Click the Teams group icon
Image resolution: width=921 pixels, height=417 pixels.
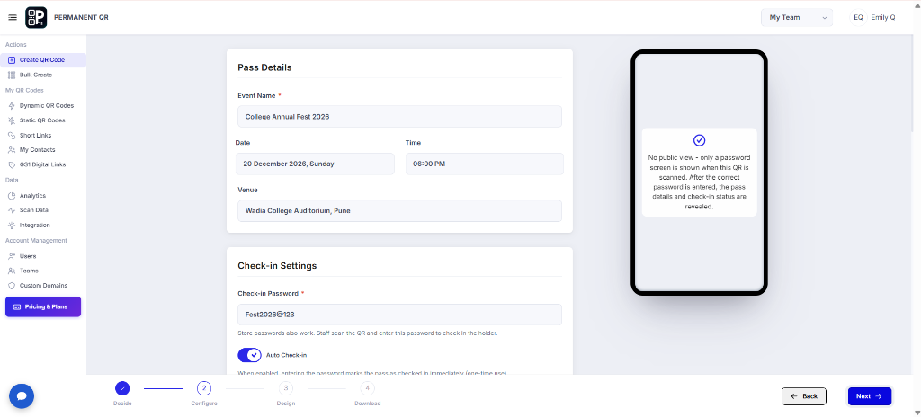coord(12,271)
